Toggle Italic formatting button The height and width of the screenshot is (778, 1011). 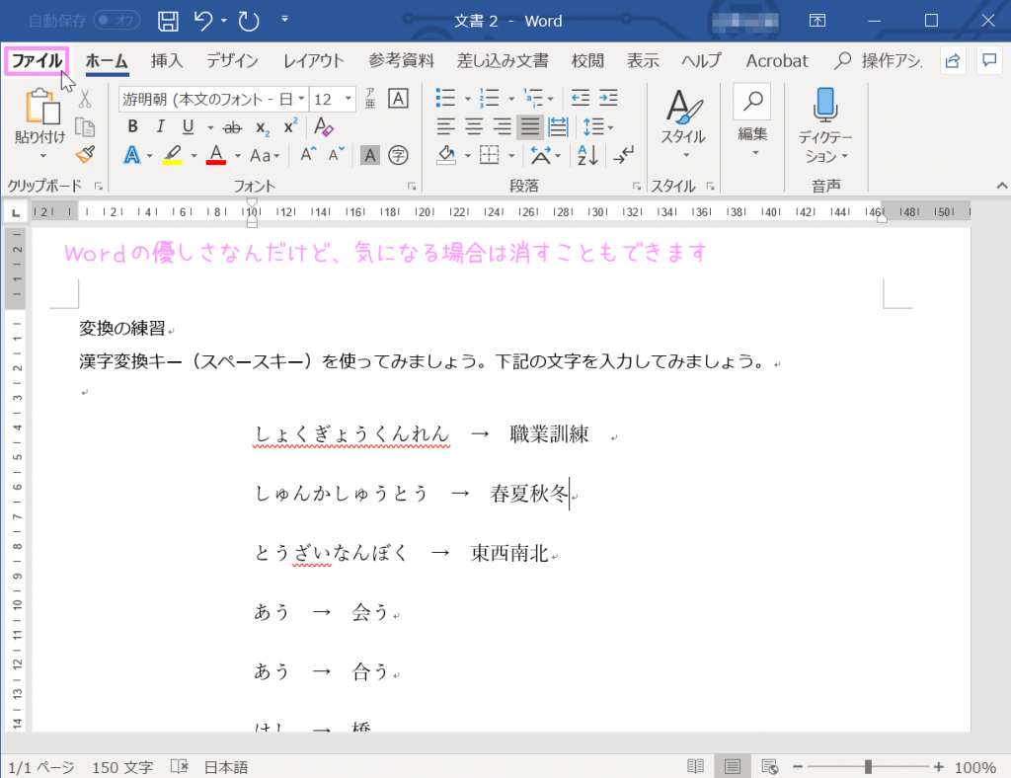tap(159, 127)
